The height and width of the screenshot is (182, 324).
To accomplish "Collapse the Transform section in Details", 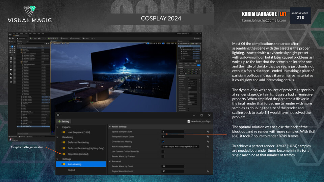I will coord(178,67).
